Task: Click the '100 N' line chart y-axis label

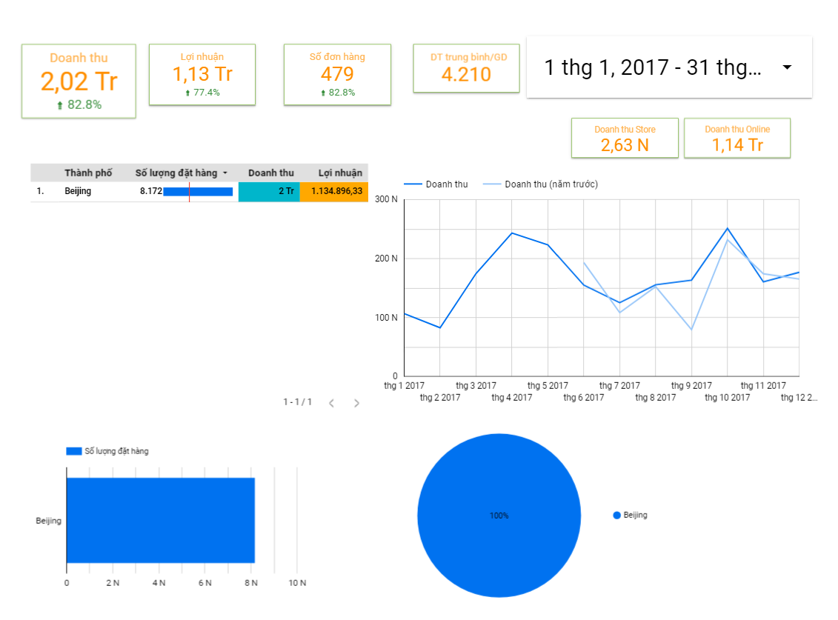Action: coord(386,318)
